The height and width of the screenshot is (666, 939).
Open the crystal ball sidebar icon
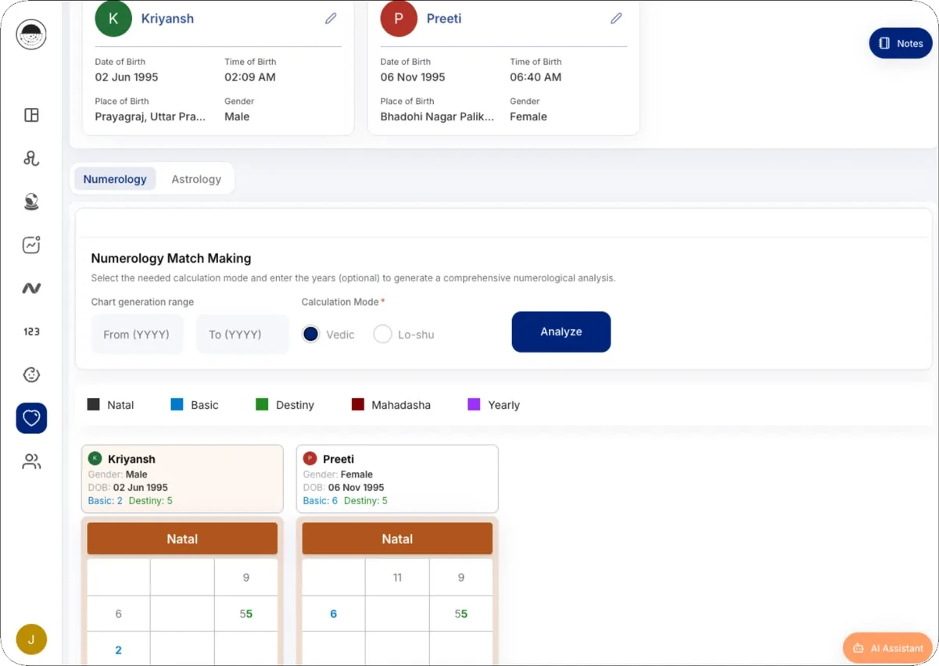pos(31,202)
